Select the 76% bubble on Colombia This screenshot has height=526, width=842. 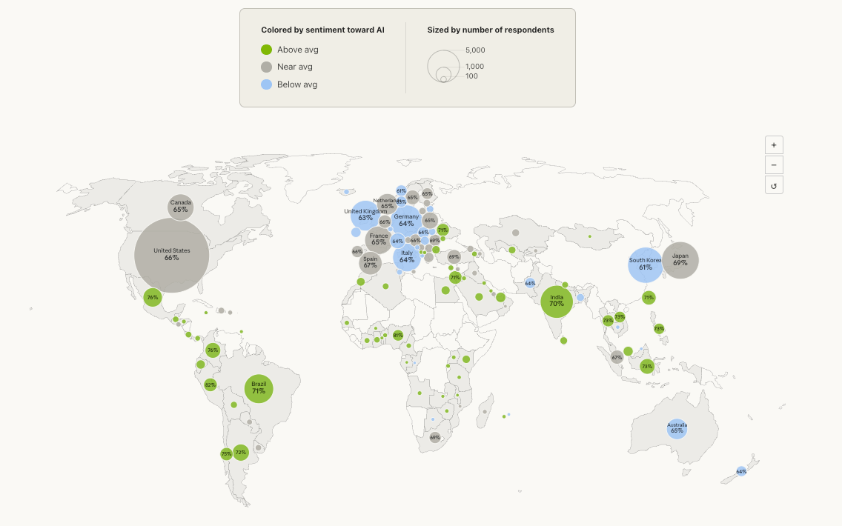pyautogui.click(x=213, y=350)
